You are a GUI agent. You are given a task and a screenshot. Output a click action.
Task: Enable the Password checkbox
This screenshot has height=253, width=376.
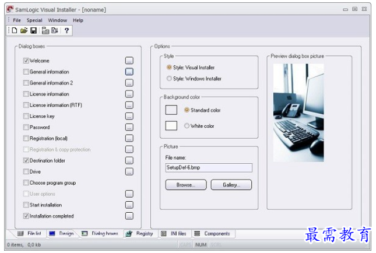coord(26,127)
